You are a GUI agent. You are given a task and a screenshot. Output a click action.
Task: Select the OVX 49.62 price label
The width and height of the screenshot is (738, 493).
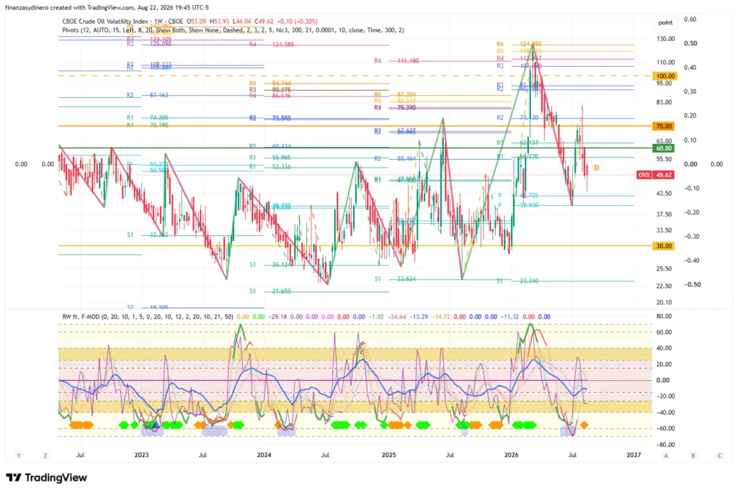[655, 175]
